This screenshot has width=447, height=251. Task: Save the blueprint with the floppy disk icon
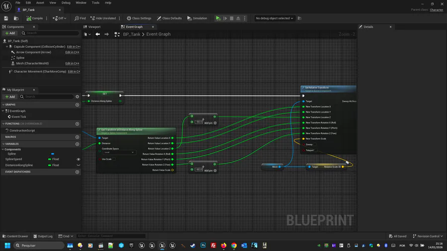(6, 18)
